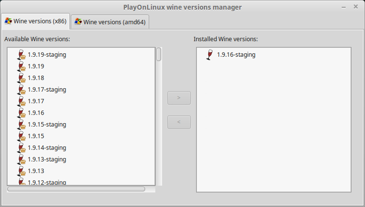
Task: Open the Wine versions (x86) tab
Action: click(35, 21)
